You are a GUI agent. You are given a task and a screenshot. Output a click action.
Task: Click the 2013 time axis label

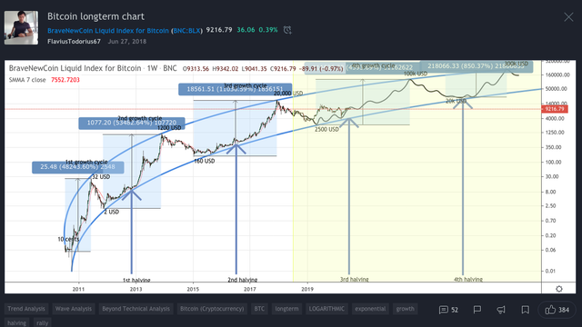tap(135, 289)
